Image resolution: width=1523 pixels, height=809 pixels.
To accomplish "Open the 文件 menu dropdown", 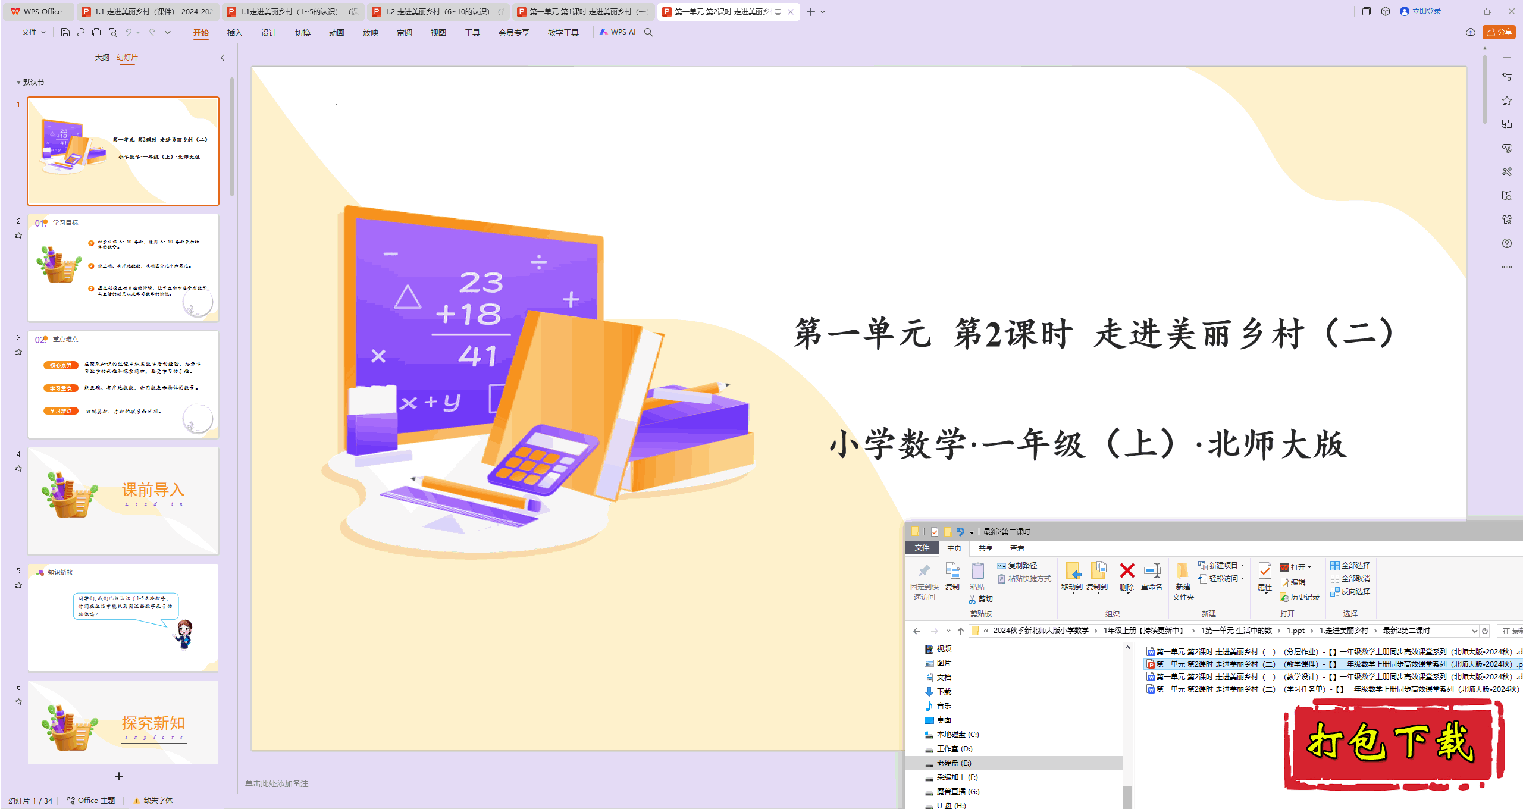I will coord(29,32).
